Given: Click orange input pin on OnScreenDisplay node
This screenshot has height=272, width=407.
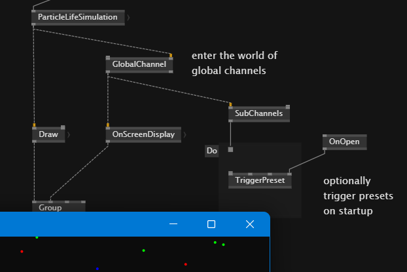Looking at the screenshot, I should [x=108, y=125].
